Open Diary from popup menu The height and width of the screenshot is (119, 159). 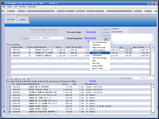pos(94,61)
